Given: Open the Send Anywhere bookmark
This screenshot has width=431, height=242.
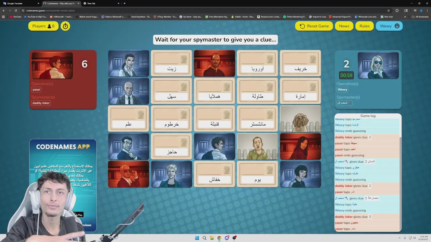Looking at the screenshot, I should [139, 16].
